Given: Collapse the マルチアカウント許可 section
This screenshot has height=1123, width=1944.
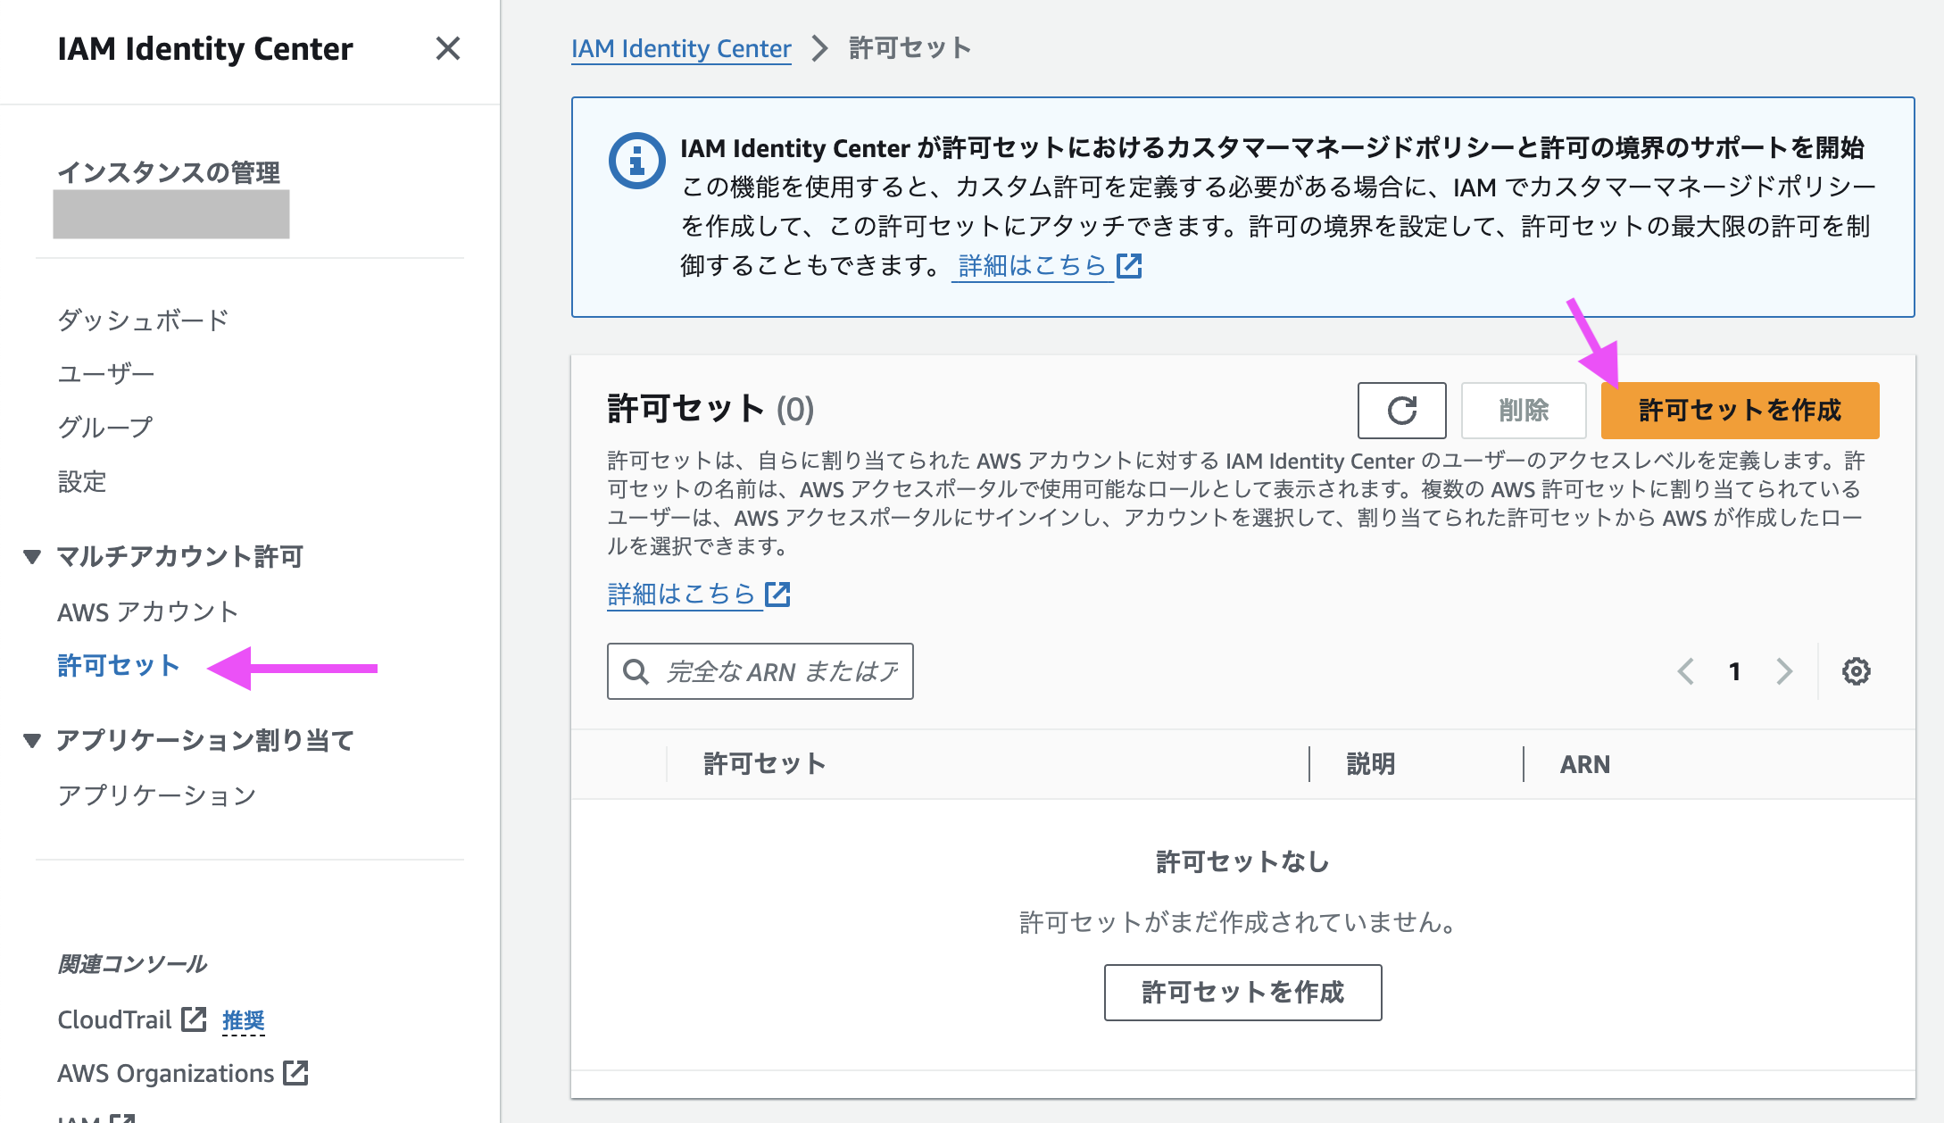Looking at the screenshot, I should tap(32, 556).
